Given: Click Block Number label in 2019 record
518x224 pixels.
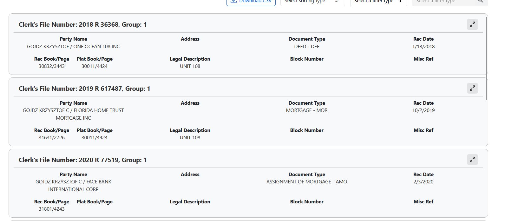Looking at the screenshot, I should click(307, 130).
